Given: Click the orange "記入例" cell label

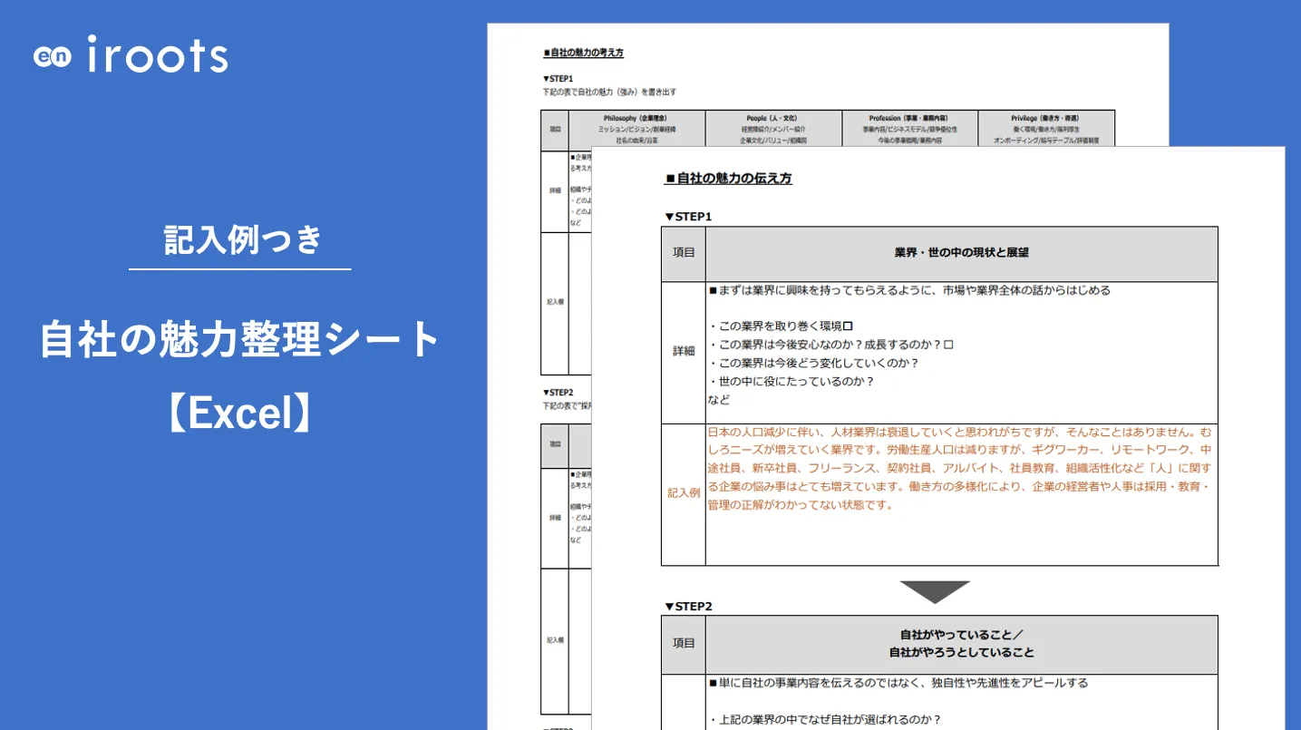Looking at the screenshot, I should 684,493.
